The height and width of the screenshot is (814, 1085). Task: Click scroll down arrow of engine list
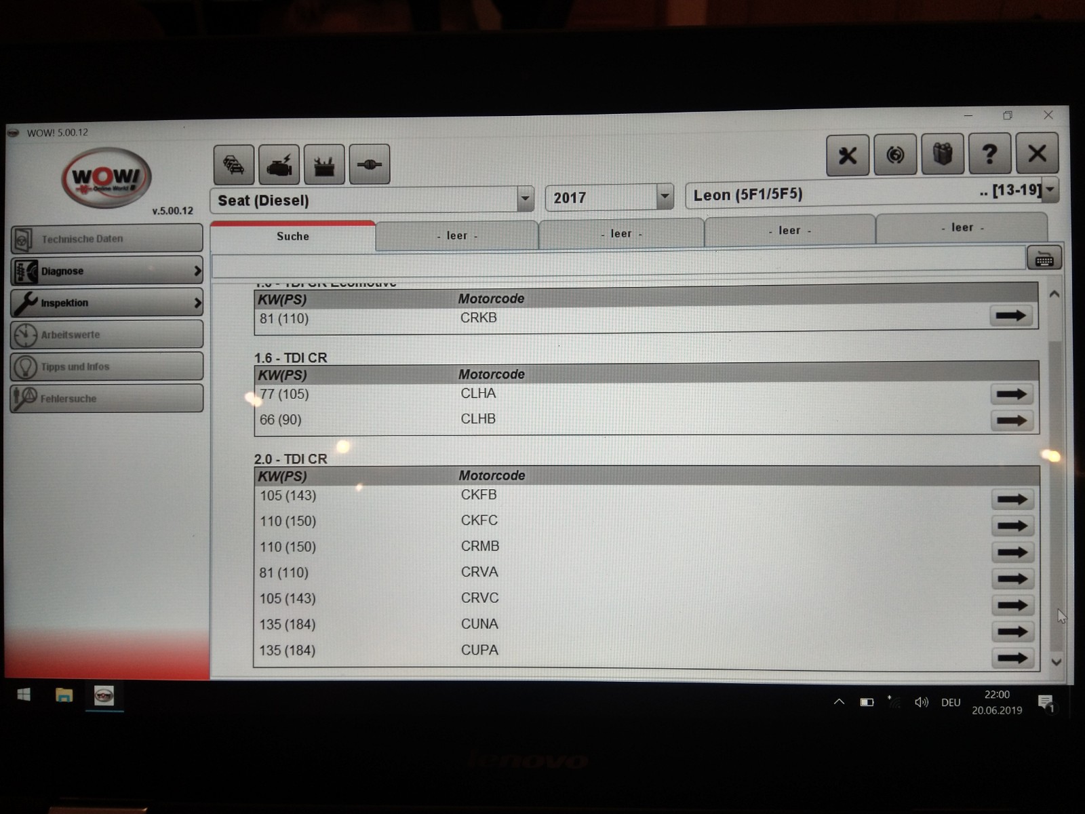1056,662
